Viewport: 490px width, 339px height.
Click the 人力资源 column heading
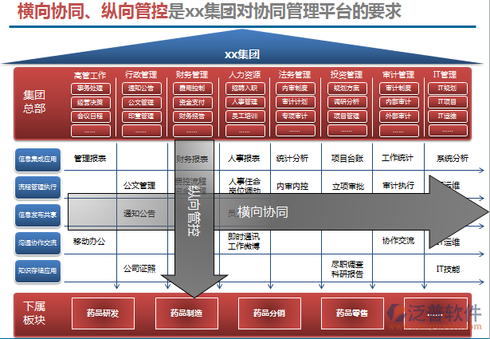[245, 75]
